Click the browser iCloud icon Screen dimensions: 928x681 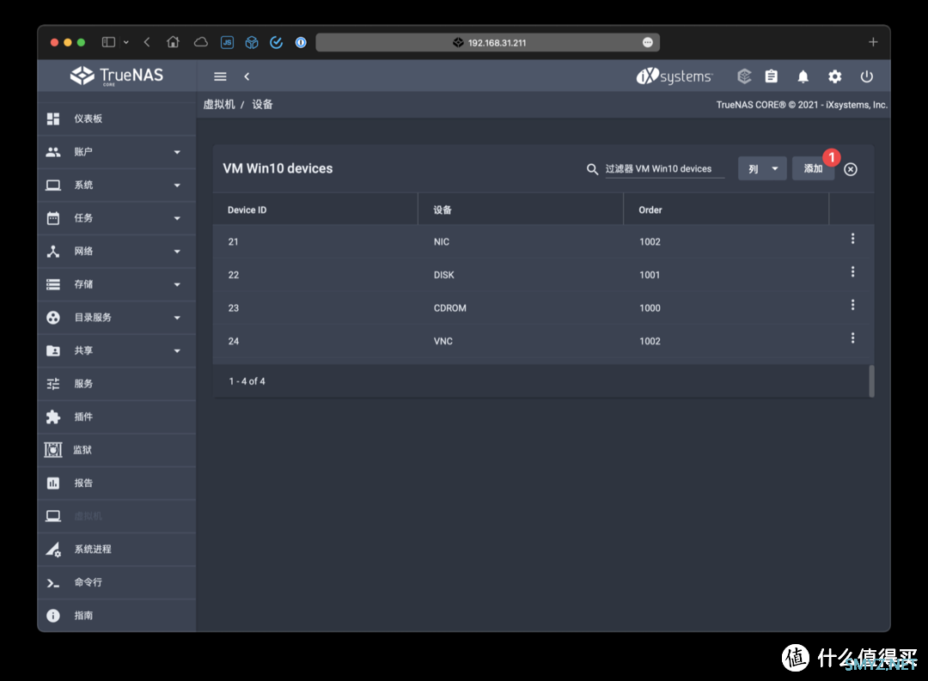click(x=201, y=43)
